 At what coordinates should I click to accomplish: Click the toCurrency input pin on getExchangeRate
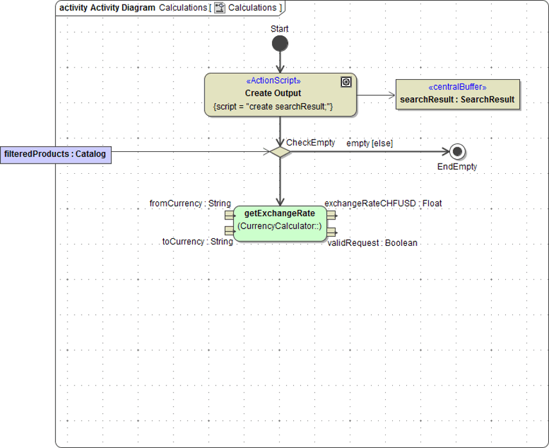229,232
